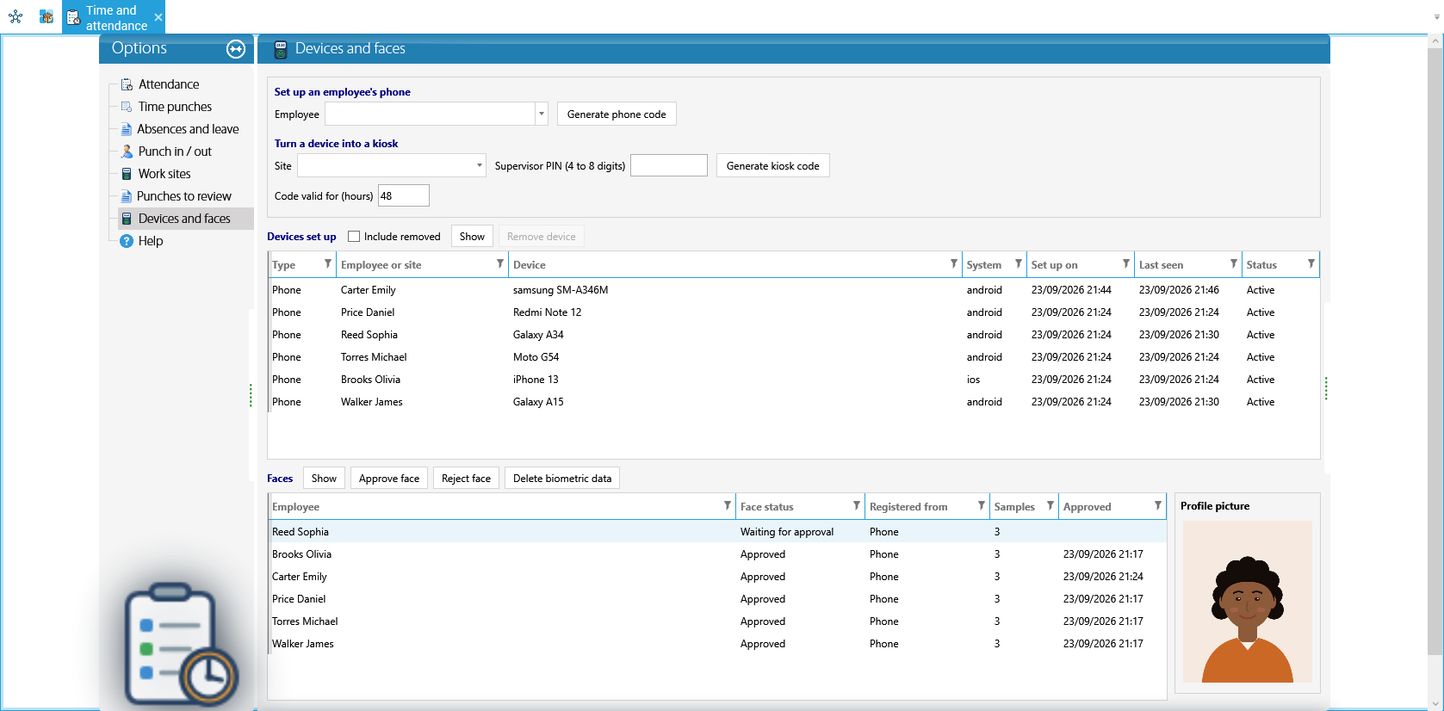Click the Approve face button

[x=389, y=478]
